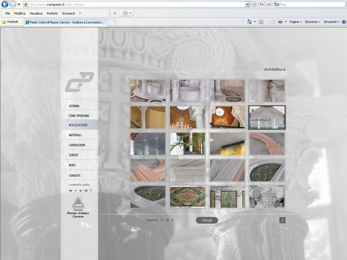Open the chandelier dome with column thumbnail

click(187, 117)
